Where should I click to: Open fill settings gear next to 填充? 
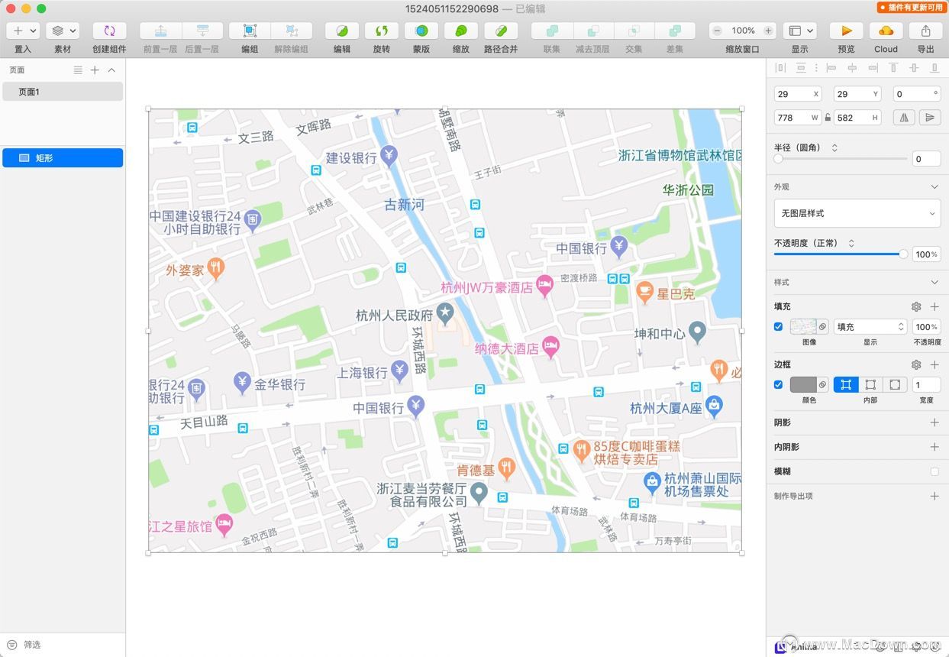coord(916,306)
